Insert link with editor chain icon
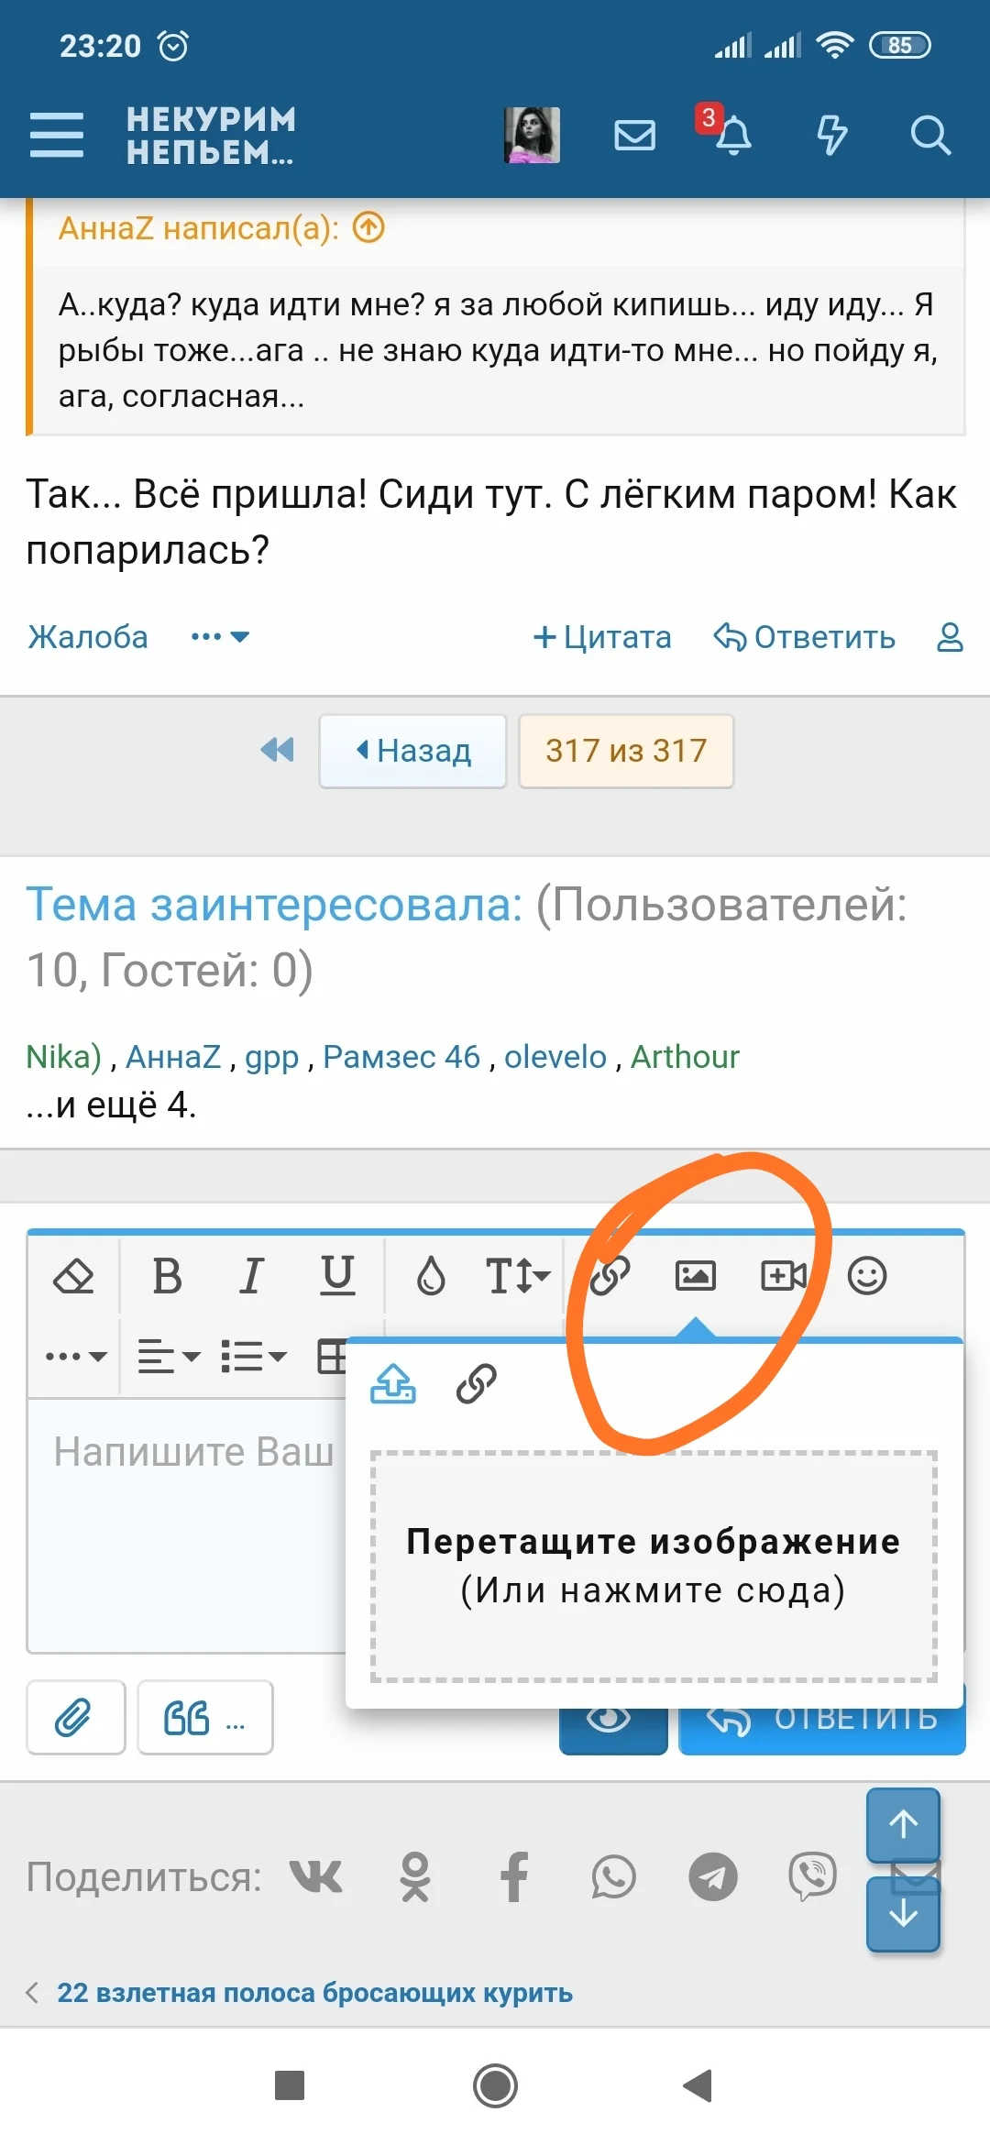The height and width of the screenshot is (2145, 990). 610,1275
